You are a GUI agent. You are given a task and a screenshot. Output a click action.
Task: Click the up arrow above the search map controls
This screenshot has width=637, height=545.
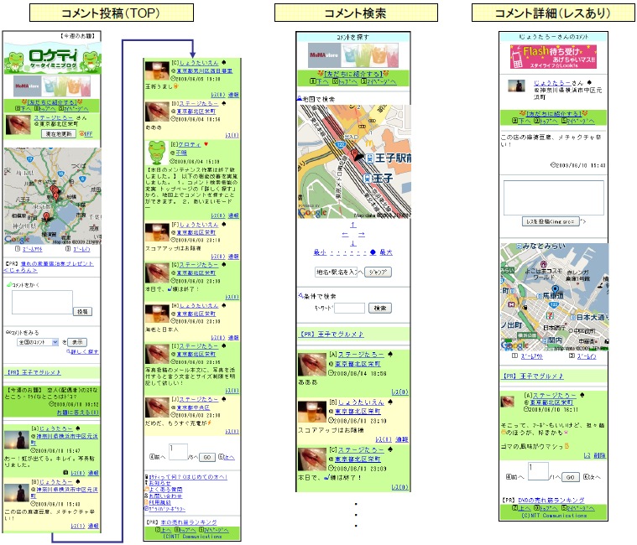click(x=353, y=225)
